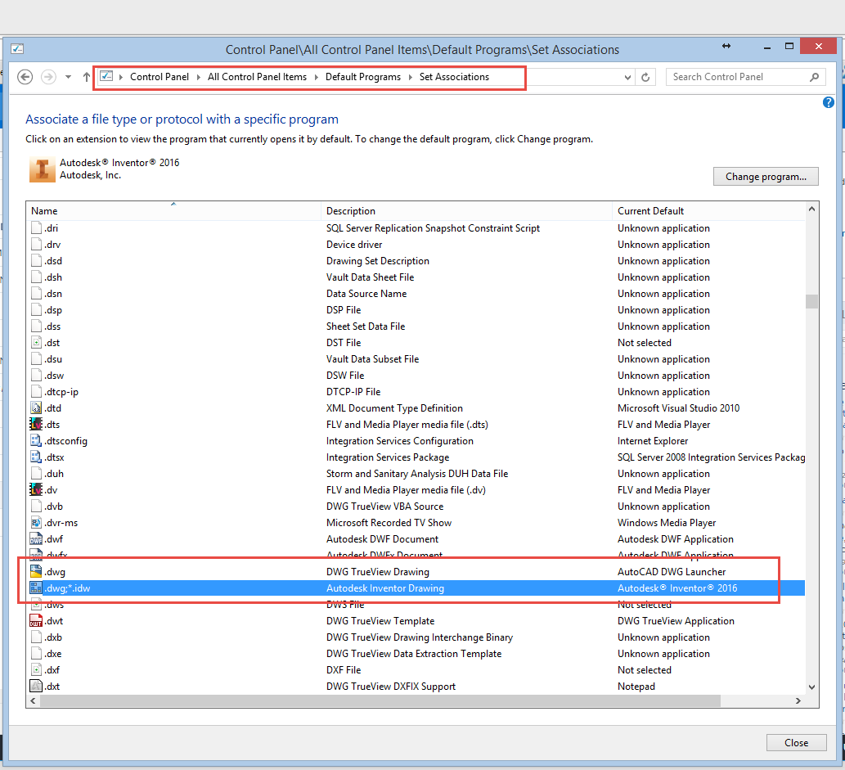This screenshot has width=845, height=770.
Task: Select the .dxb file icon
Action: [36, 637]
